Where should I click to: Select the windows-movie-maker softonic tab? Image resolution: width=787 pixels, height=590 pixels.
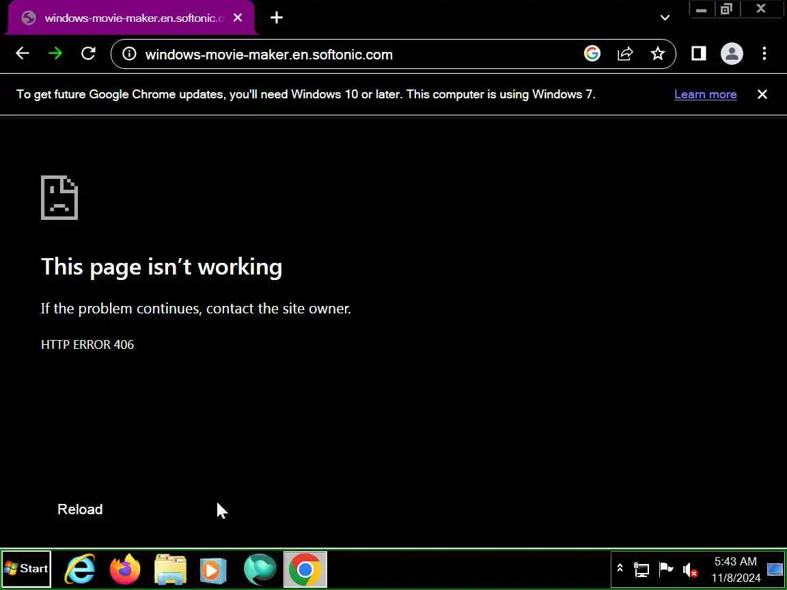point(130,18)
